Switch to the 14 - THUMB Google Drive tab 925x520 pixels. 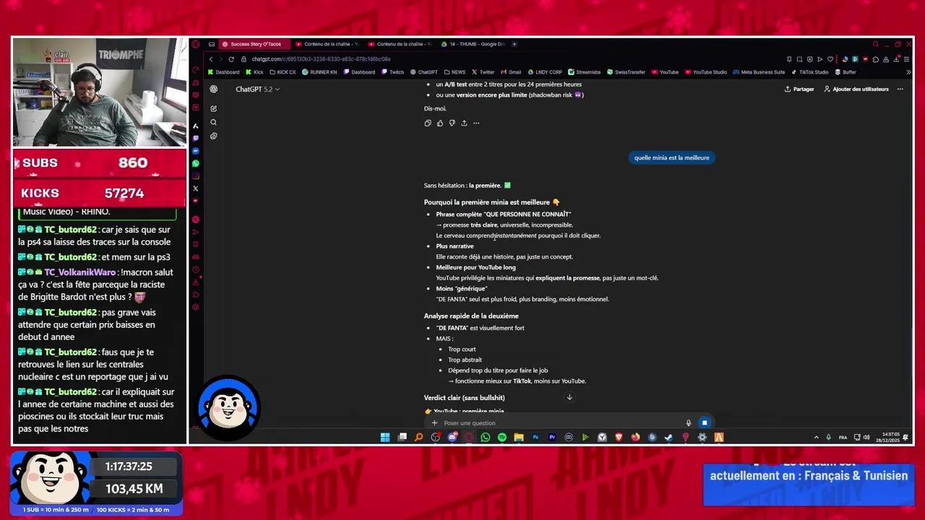tap(473, 44)
